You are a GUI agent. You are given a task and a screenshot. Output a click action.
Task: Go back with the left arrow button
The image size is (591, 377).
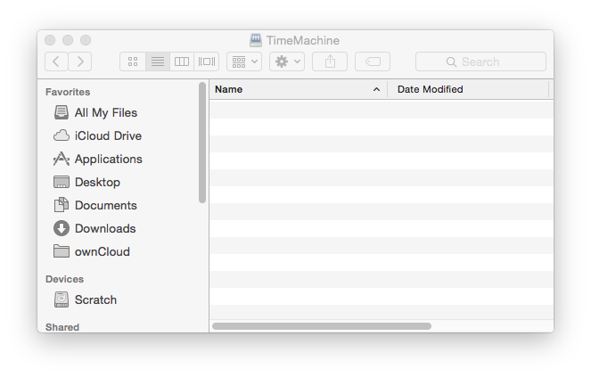click(56, 61)
